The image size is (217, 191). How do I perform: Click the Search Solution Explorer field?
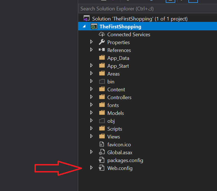pyautogui.click(x=148, y=9)
